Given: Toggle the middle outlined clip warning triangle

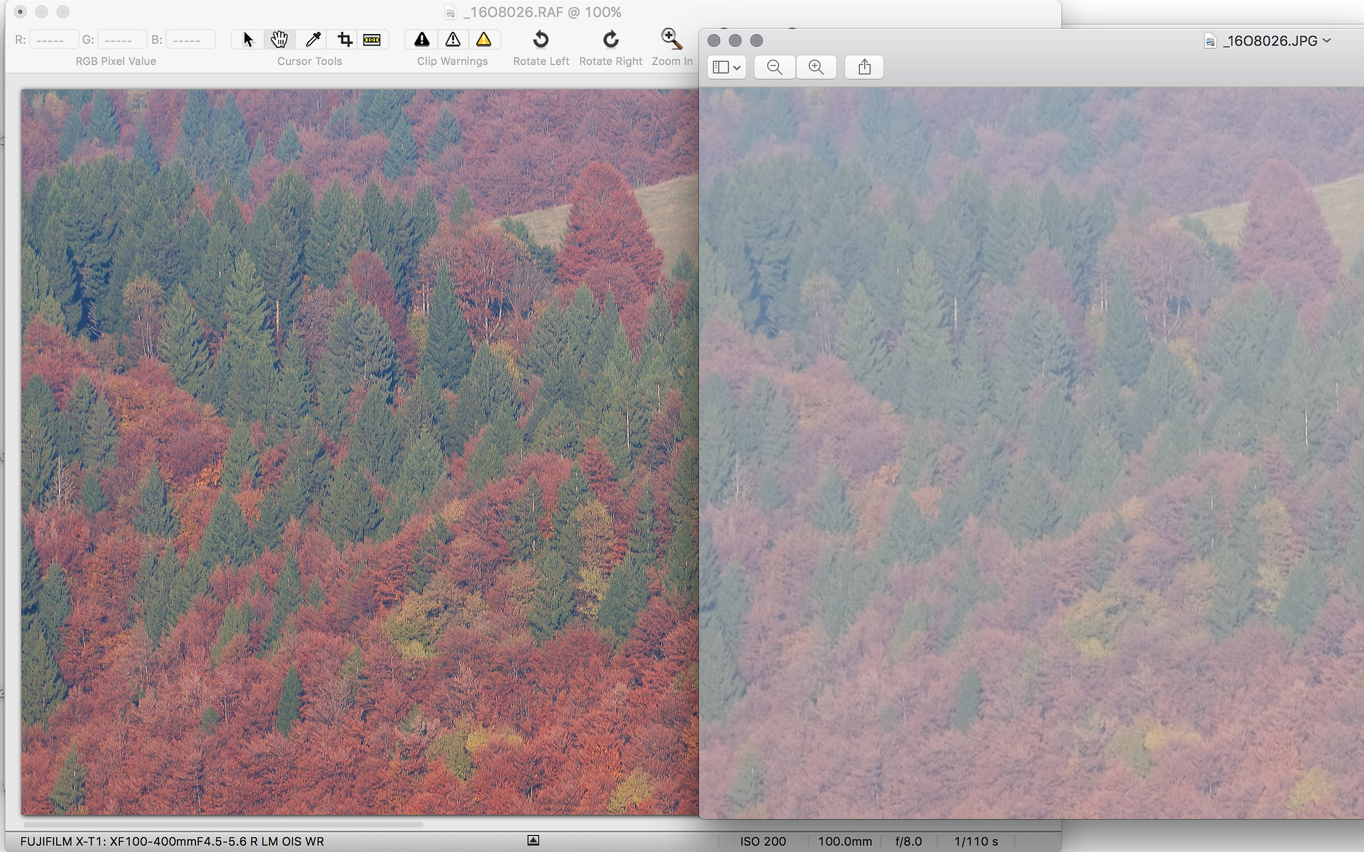Looking at the screenshot, I should tap(453, 39).
